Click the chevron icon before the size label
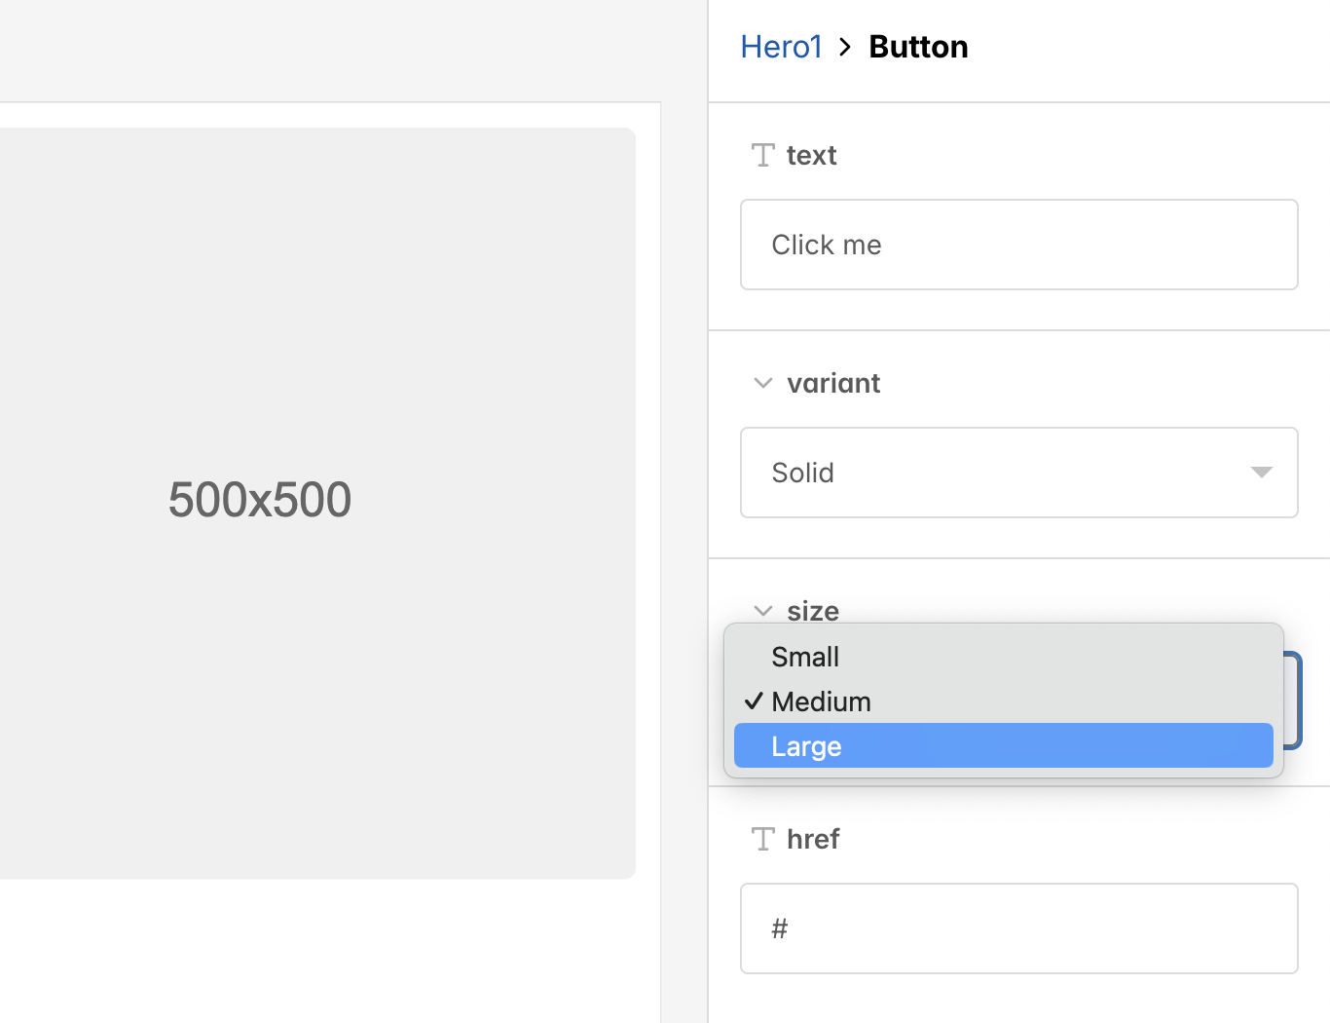 point(763,610)
